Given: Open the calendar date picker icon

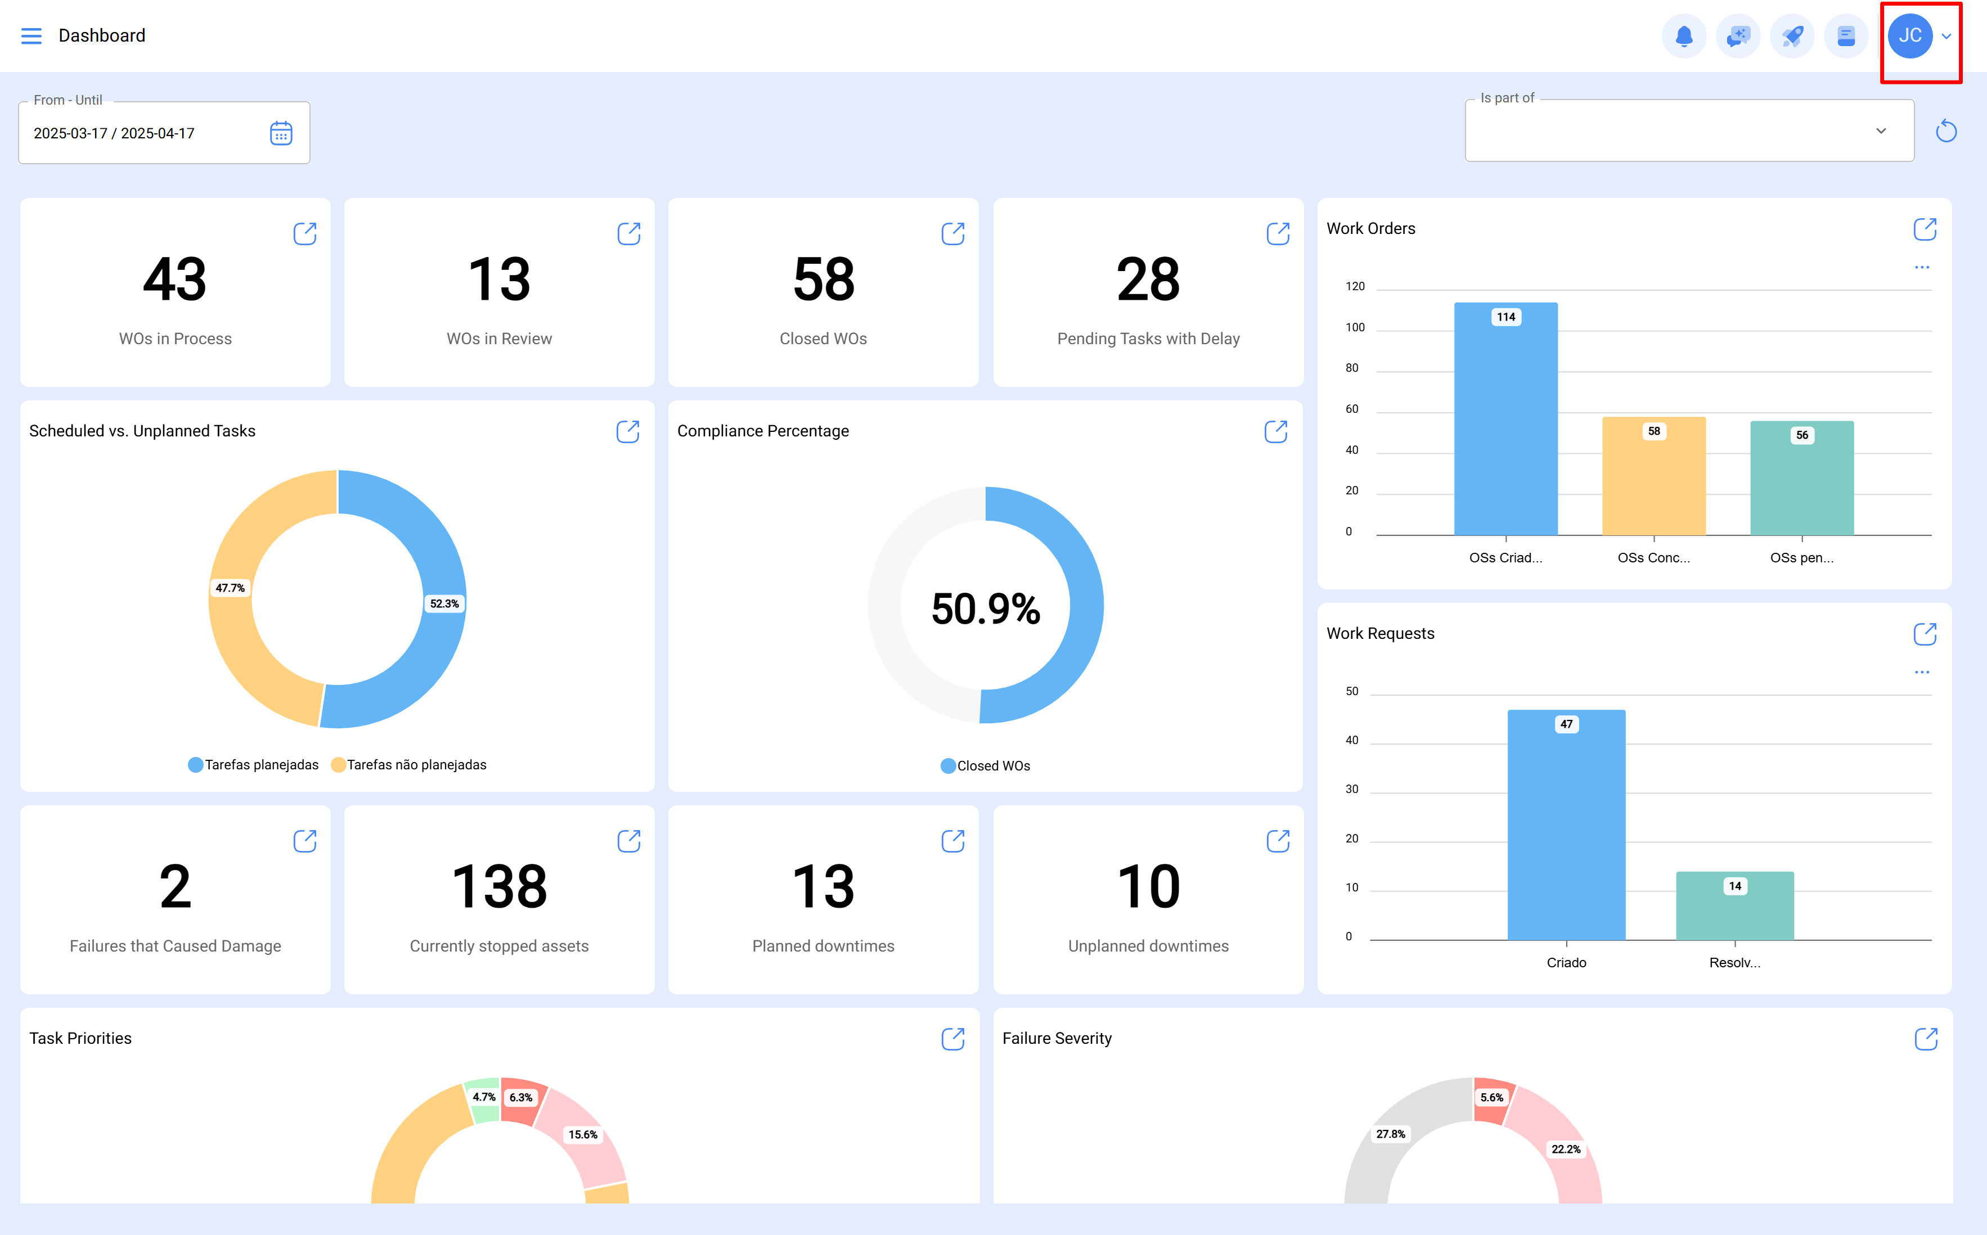Looking at the screenshot, I should (x=281, y=133).
